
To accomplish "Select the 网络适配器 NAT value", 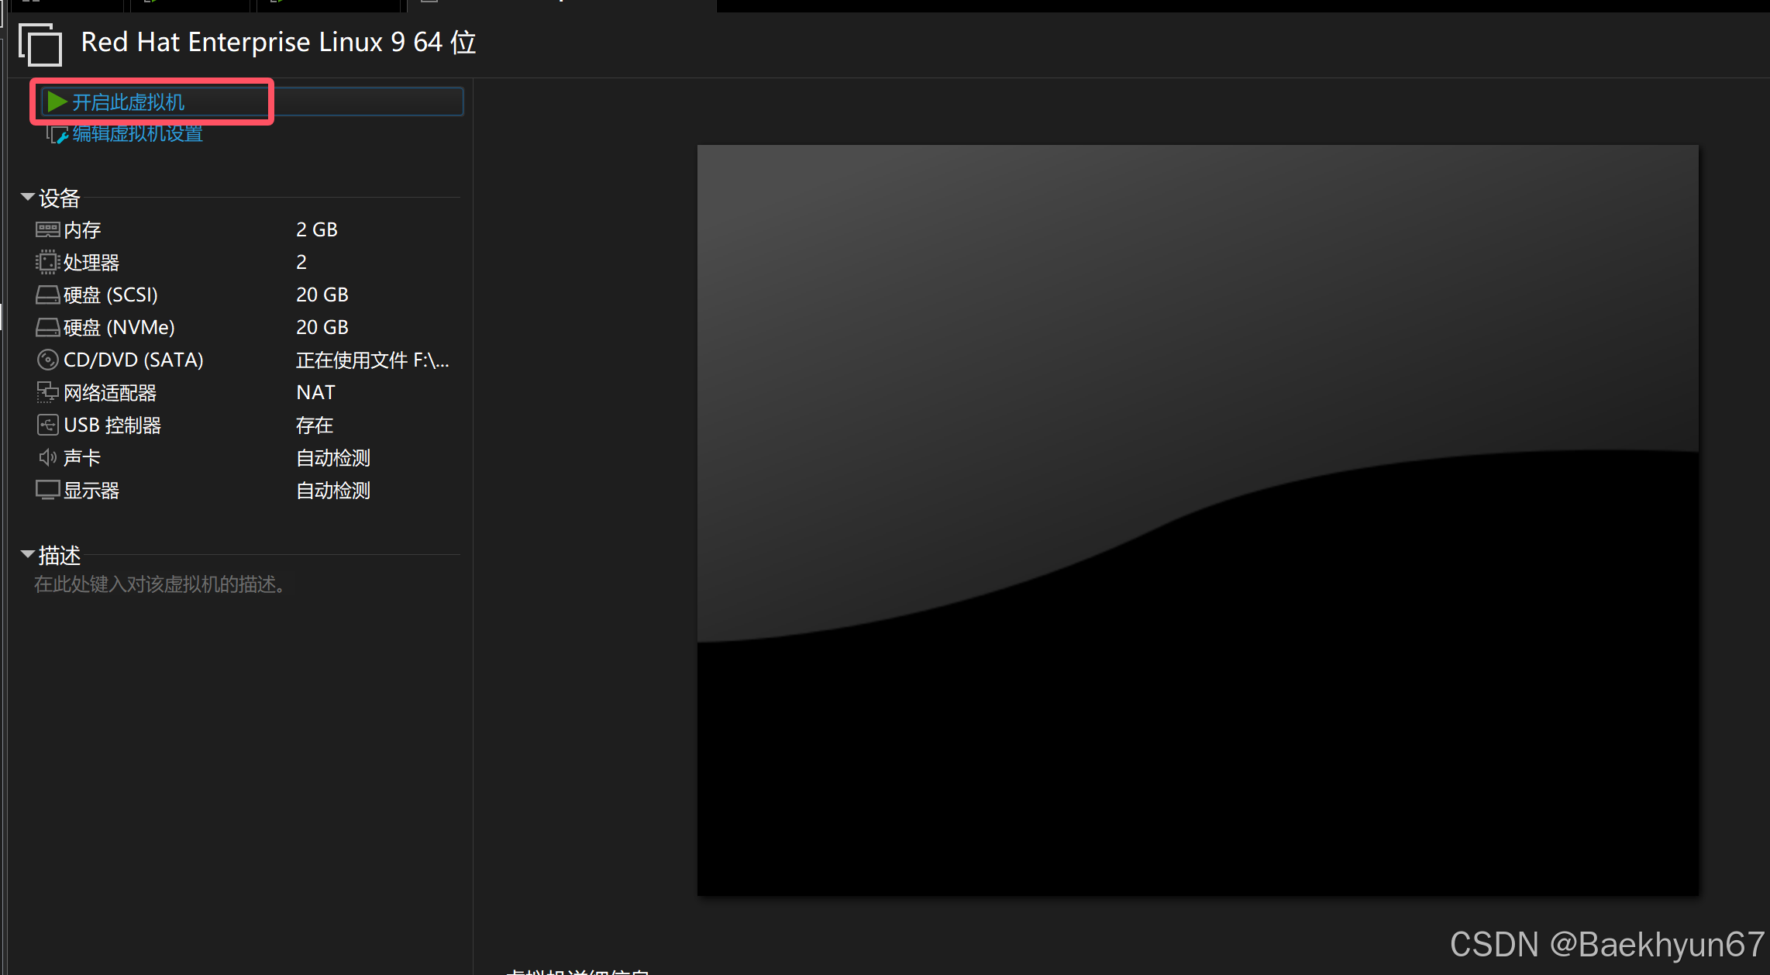I will pos(315,392).
